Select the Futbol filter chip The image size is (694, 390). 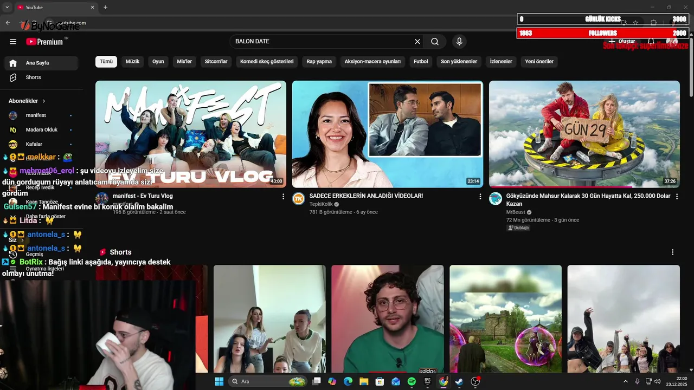click(x=421, y=62)
